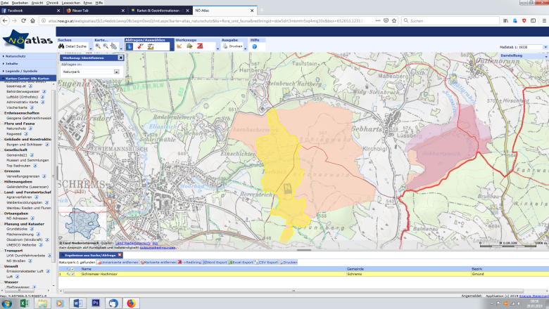Load the Luftbild (Orthofoto) map icon

click(x=42, y=97)
